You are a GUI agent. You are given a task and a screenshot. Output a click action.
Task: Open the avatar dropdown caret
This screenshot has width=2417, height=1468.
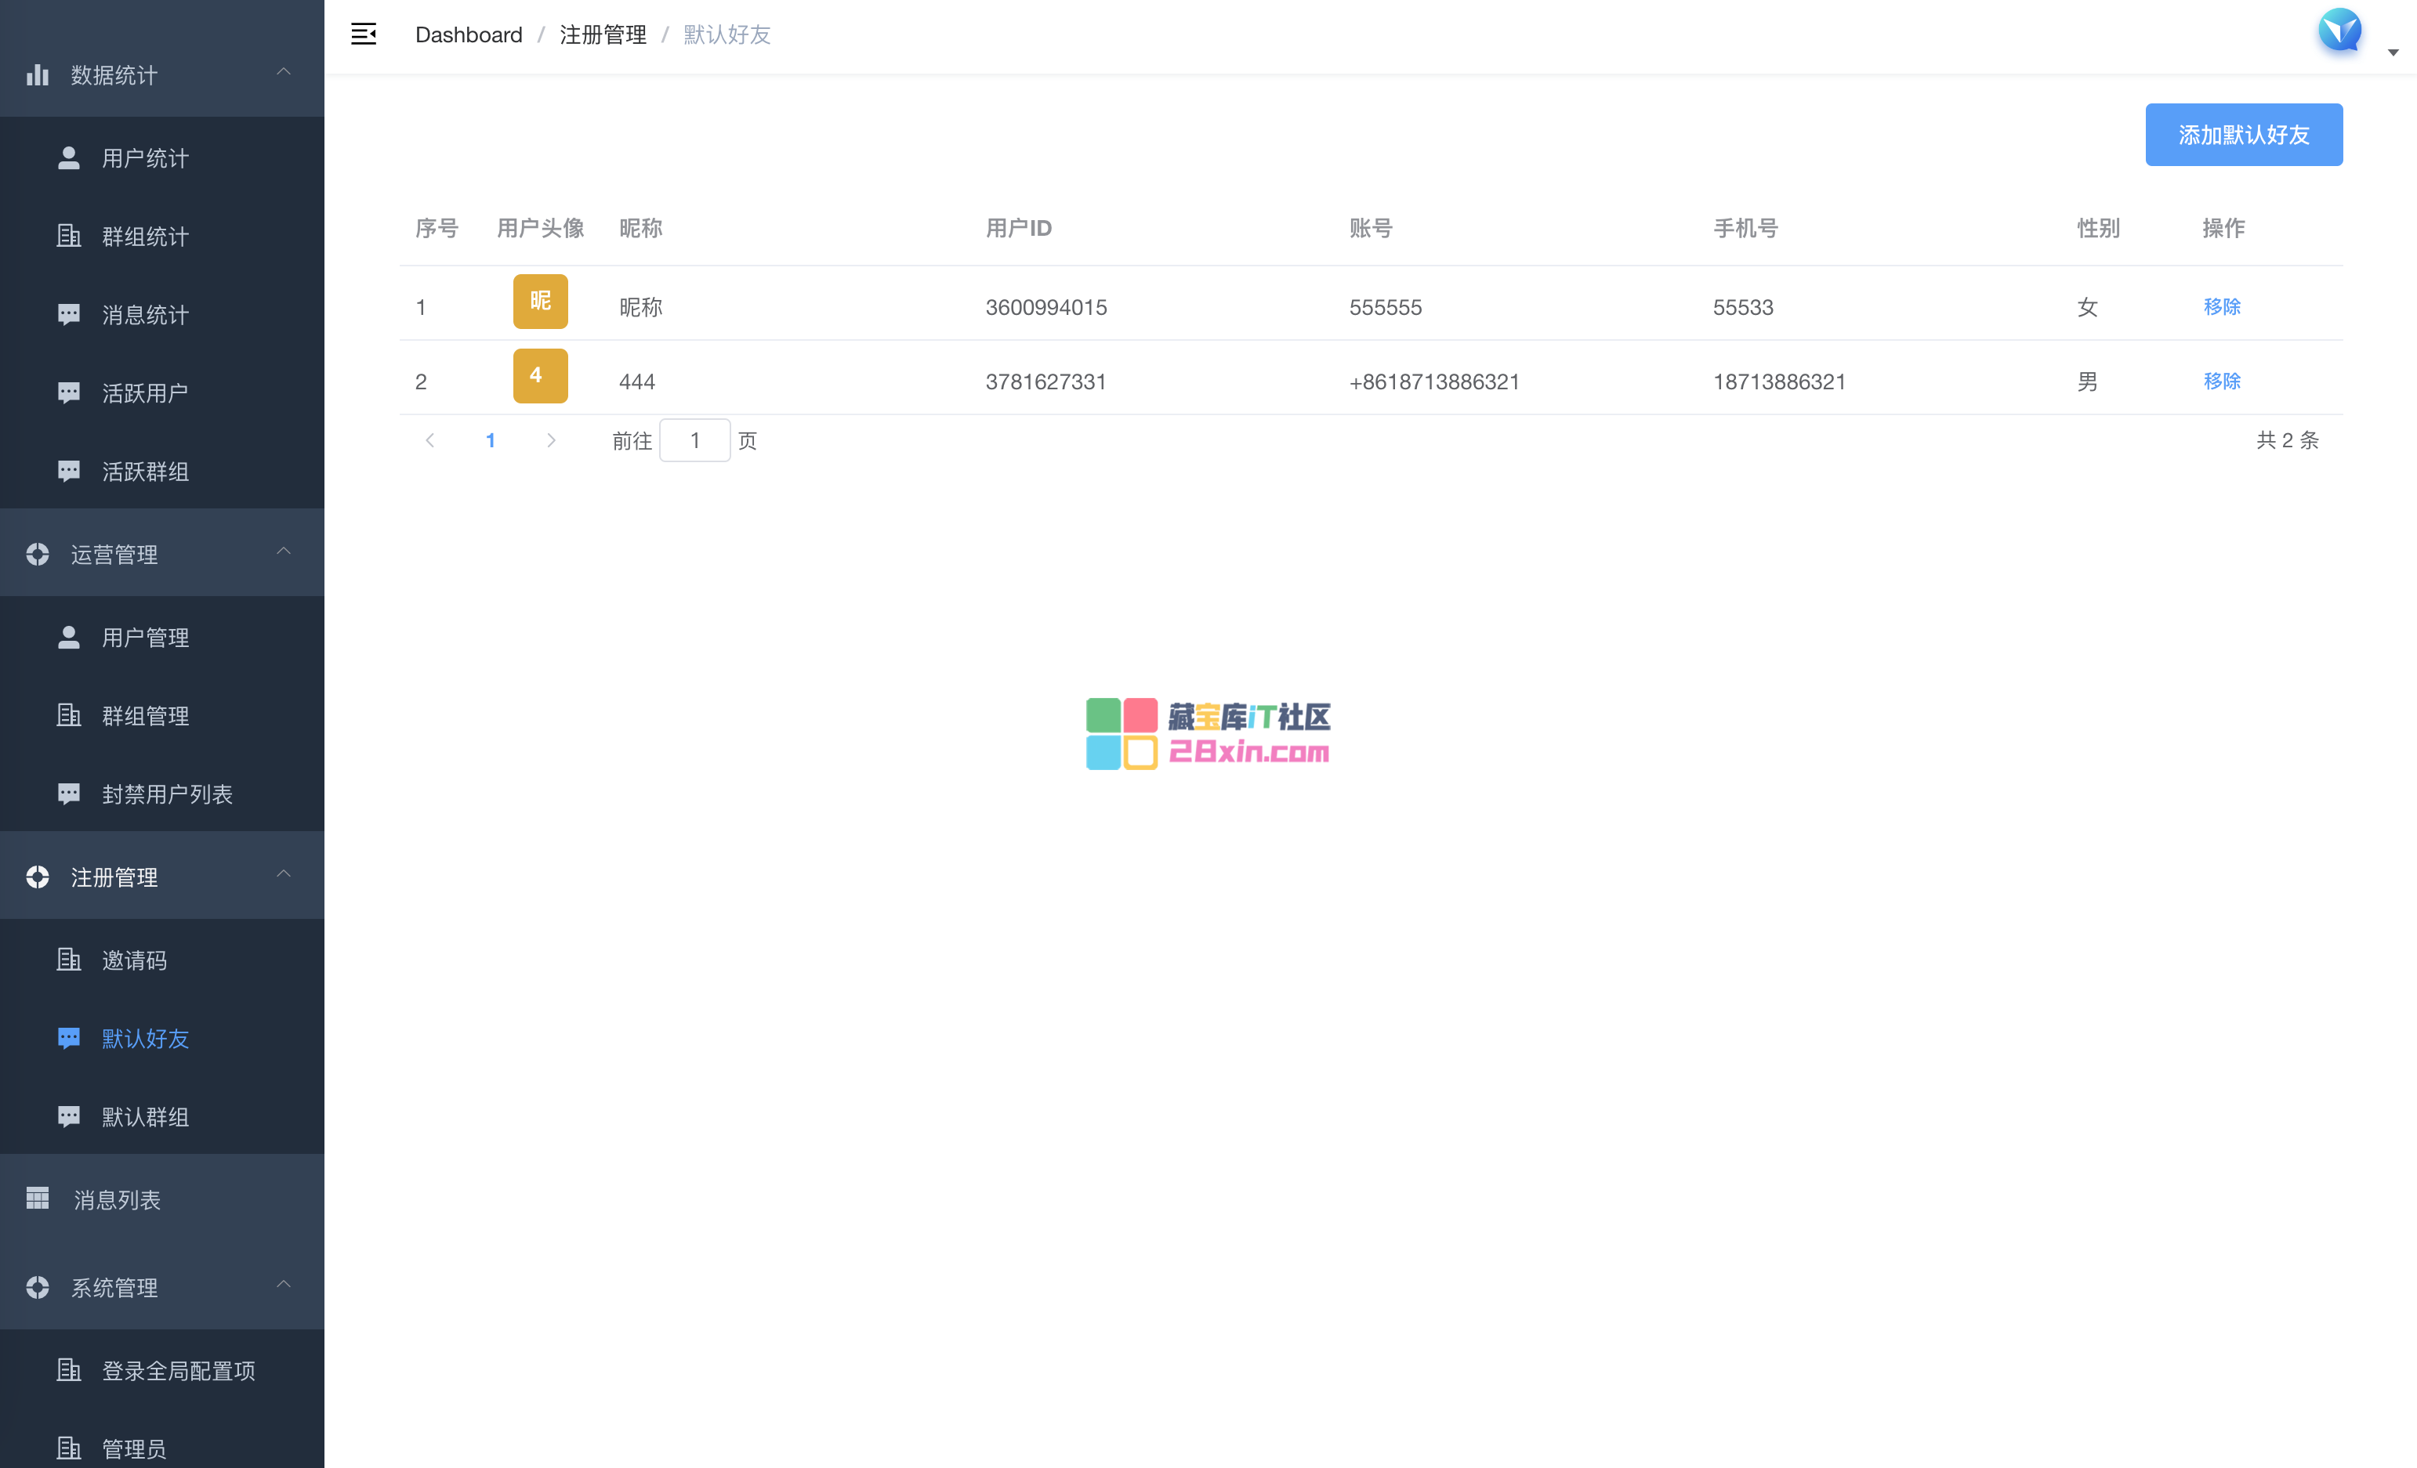[x=2393, y=53]
